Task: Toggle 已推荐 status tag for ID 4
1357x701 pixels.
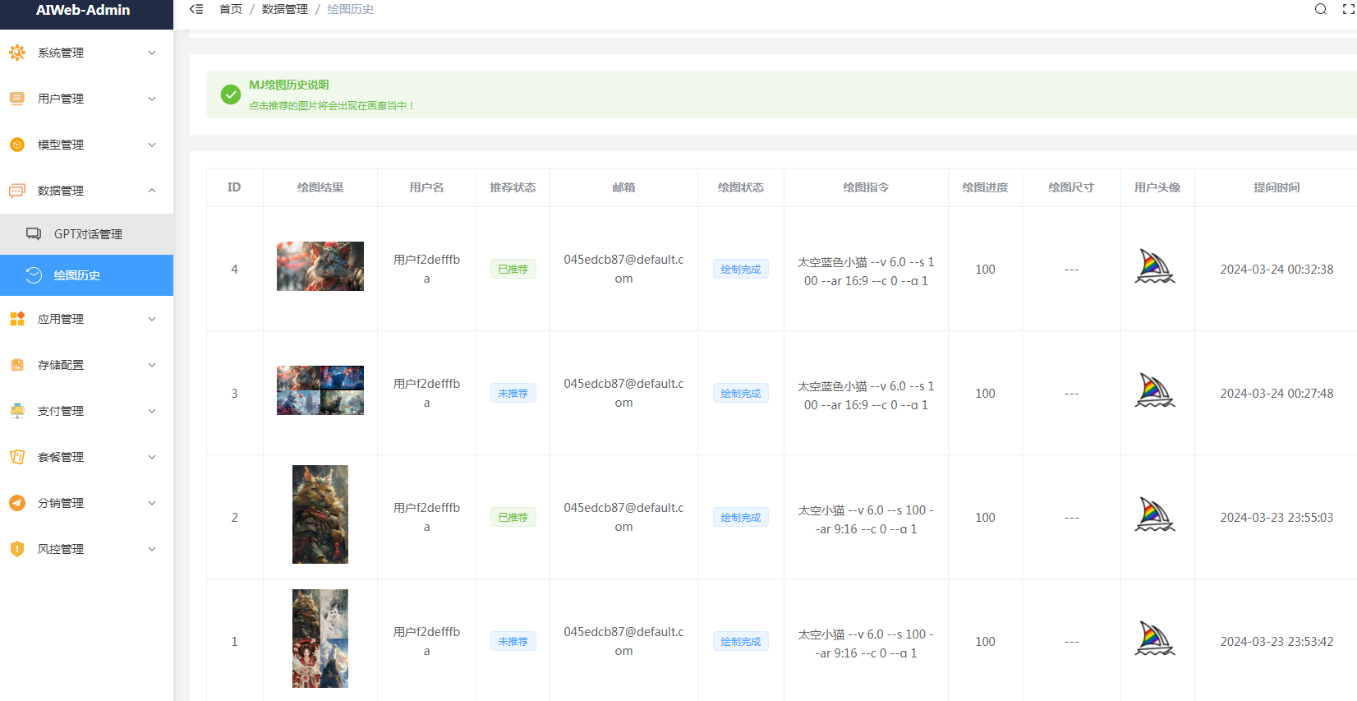Action: [513, 270]
